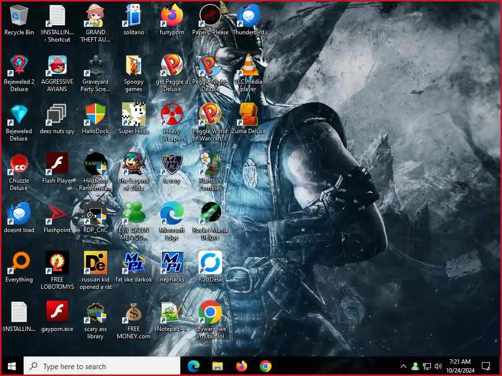The height and width of the screenshot is (376, 502).
Task: Open the Windows Start menu
Action: [12, 366]
